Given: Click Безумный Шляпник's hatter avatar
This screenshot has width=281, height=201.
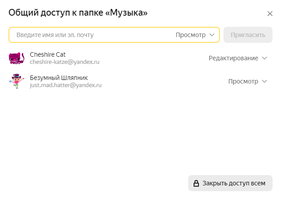Looking at the screenshot, I should (16, 81).
